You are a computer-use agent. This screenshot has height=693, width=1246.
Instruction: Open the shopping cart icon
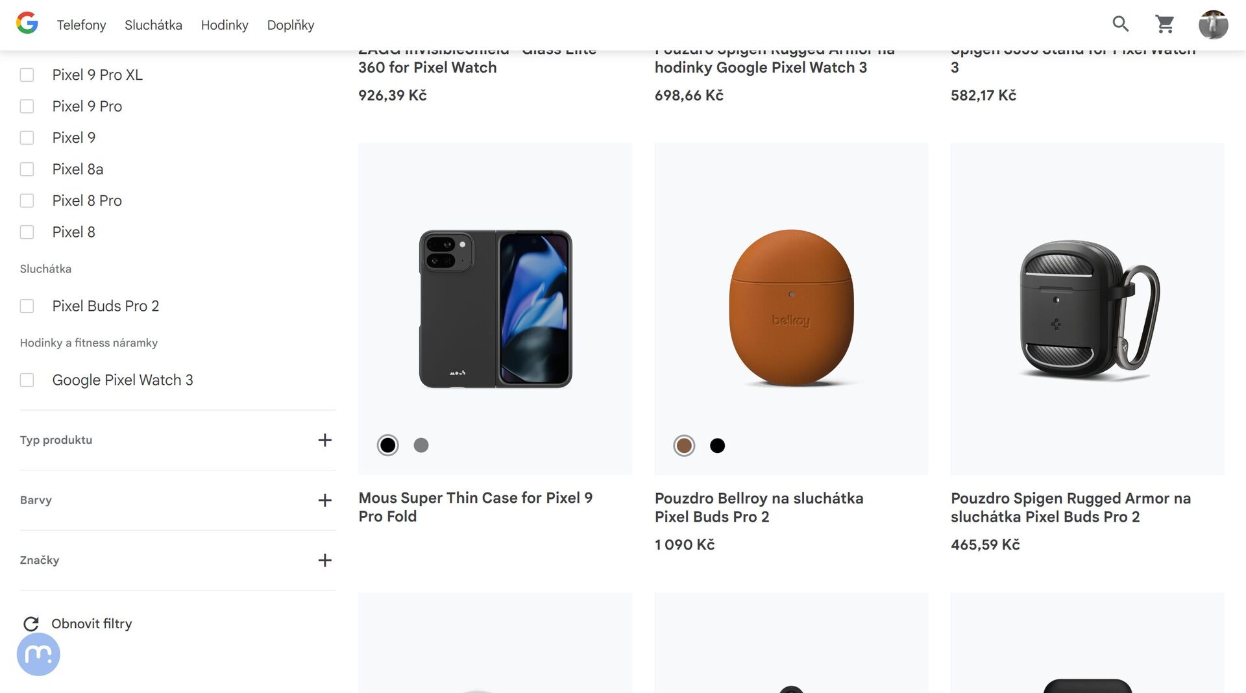click(1165, 25)
